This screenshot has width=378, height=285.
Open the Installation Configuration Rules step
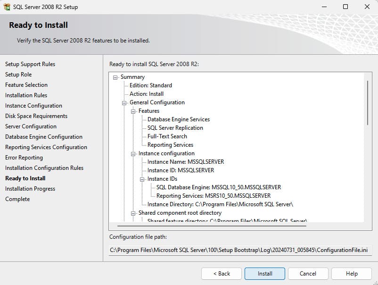44,168
